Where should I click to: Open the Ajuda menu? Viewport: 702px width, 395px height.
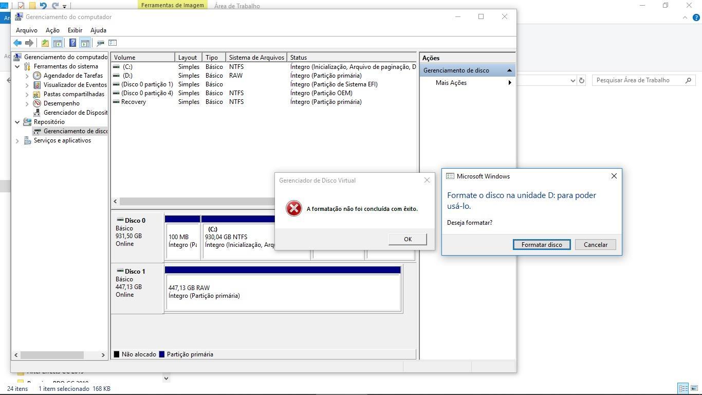point(98,30)
